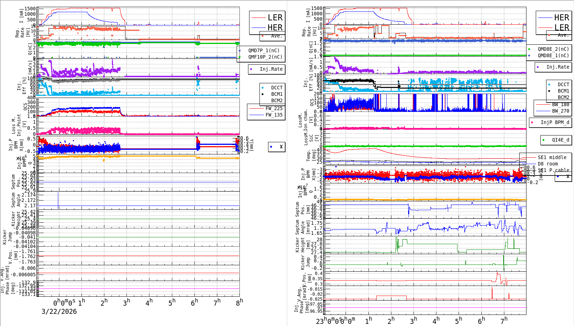Click the Septum Angle axis title in the left plot
This screenshot has width=574, height=326.
point(16,199)
